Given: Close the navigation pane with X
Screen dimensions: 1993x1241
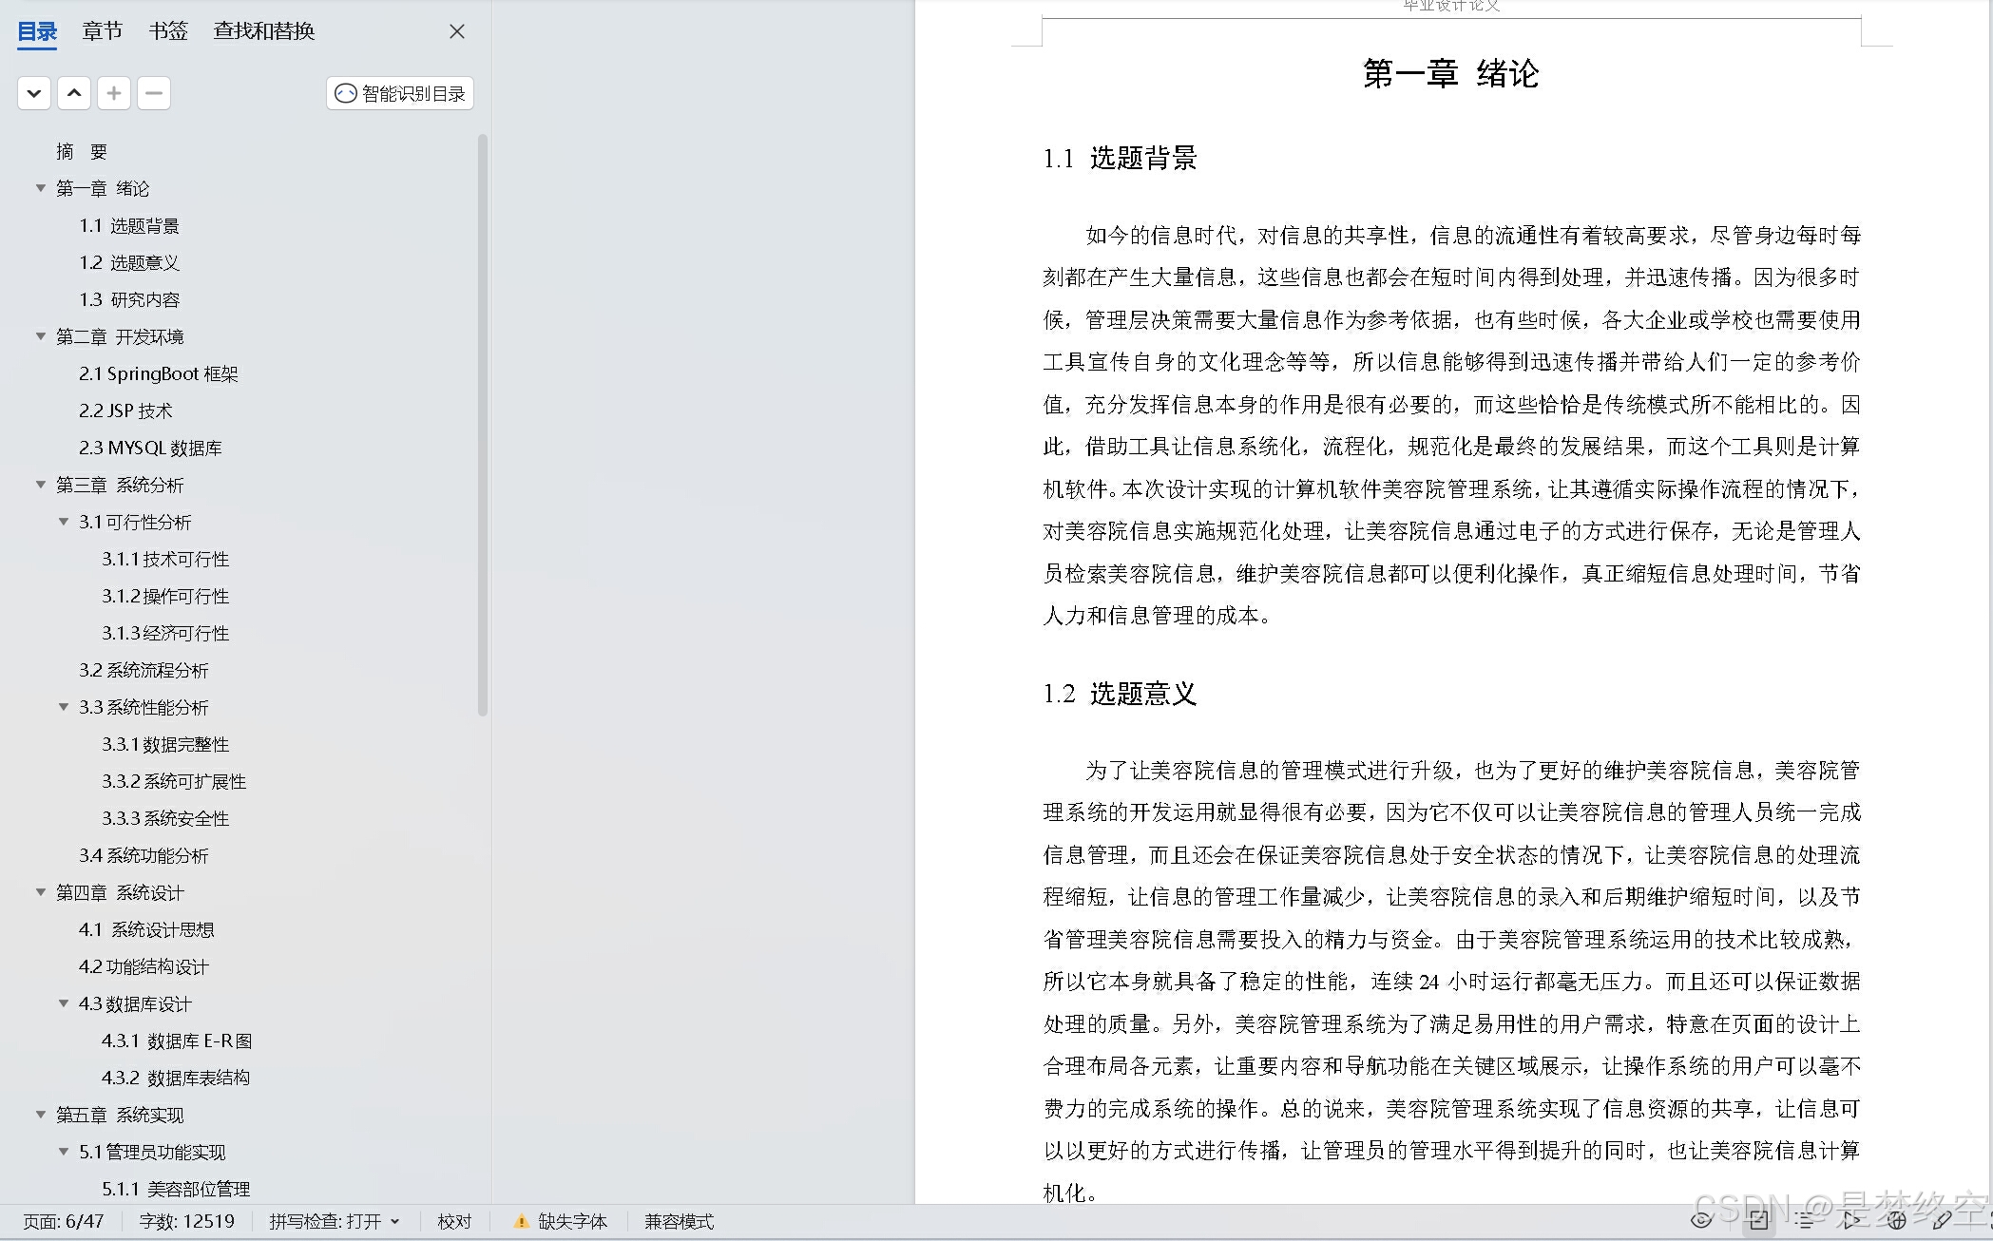Looking at the screenshot, I should (x=457, y=31).
